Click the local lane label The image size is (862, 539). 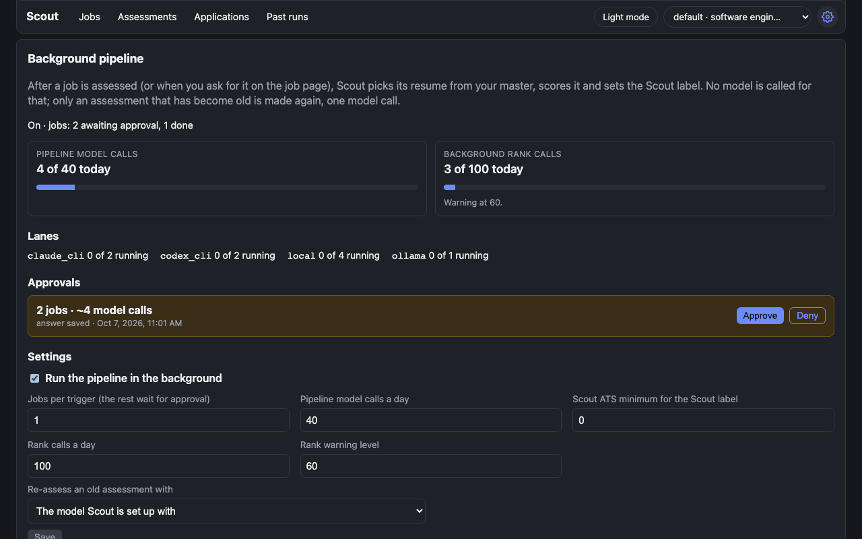(x=302, y=256)
